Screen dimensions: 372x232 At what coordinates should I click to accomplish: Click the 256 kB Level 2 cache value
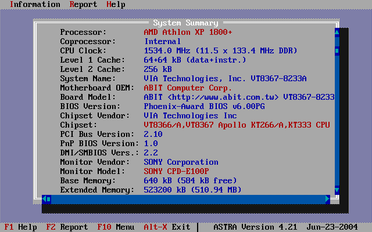point(158,69)
